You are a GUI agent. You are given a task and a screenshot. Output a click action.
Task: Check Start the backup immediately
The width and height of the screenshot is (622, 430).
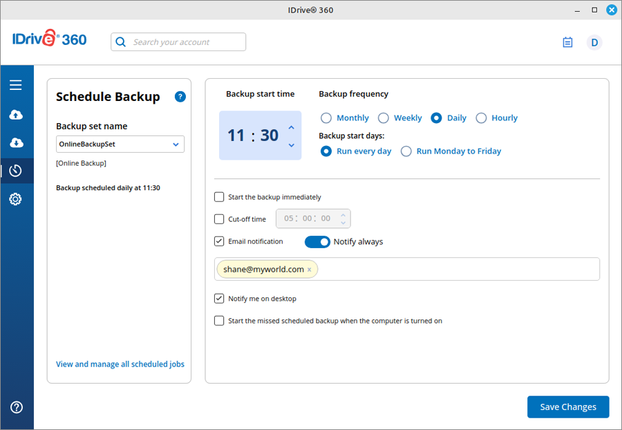(x=219, y=197)
